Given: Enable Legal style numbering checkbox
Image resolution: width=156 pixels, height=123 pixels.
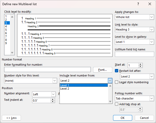Looking at the screenshot, I should point(116,82).
